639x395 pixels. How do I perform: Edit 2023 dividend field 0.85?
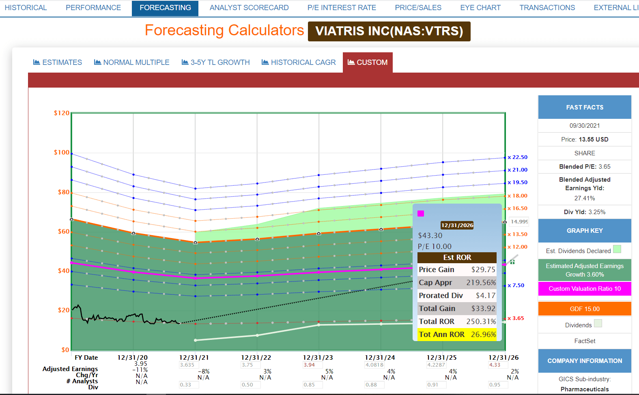312,385
